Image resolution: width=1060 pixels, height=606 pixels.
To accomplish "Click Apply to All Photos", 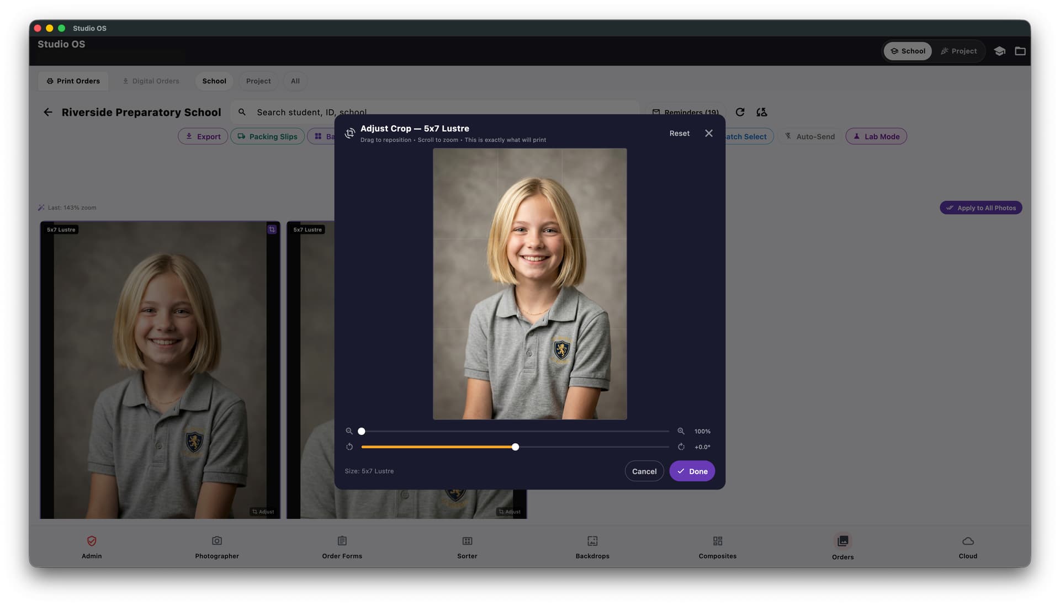I will pos(981,208).
